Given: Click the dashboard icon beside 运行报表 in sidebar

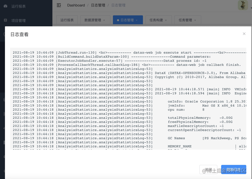Looking at the screenshot, I should (x=6, y=6).
